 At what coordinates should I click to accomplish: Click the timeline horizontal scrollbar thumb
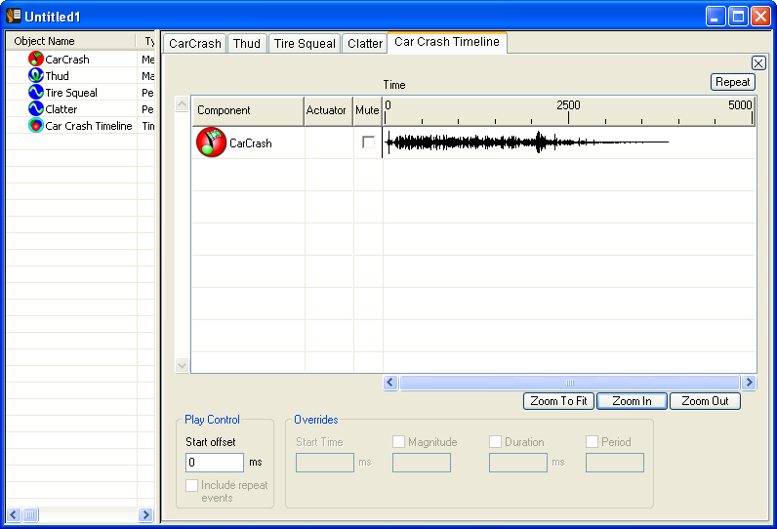[x=569, y=383]
